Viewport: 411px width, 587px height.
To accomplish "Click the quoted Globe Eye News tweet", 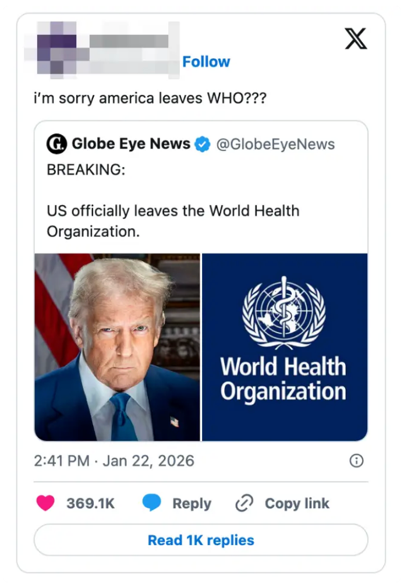I will pyautogui.click(x=201, y=198).
